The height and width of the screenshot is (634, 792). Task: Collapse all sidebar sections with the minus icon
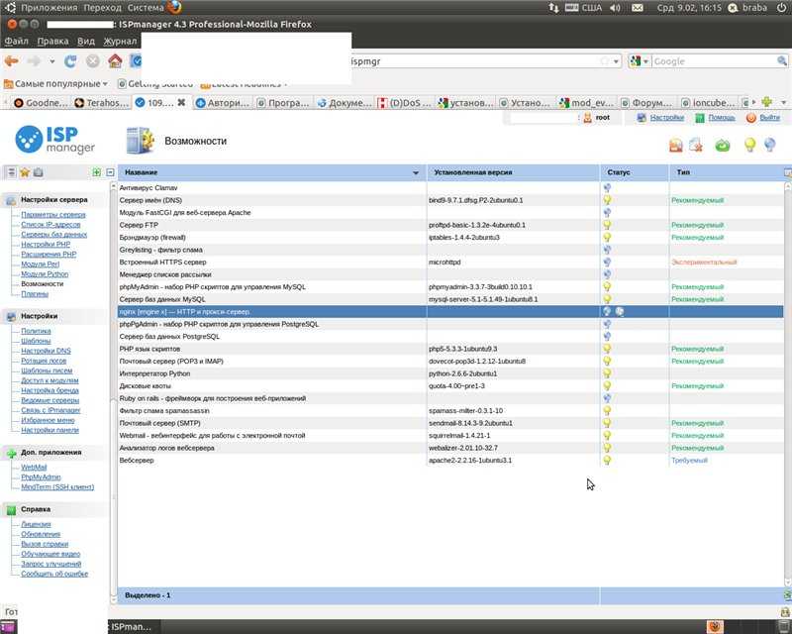[110, 172]
